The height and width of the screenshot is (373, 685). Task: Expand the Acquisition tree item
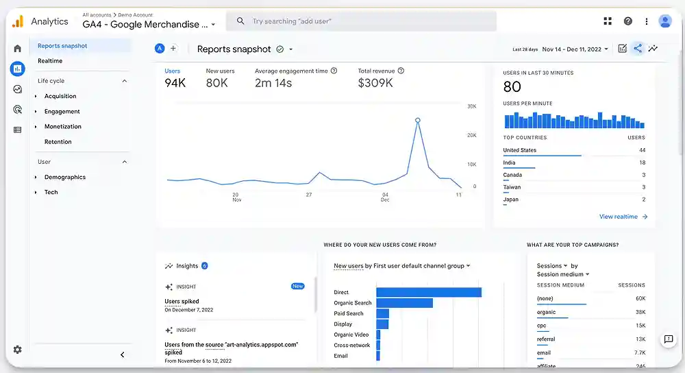click(36, 96)
